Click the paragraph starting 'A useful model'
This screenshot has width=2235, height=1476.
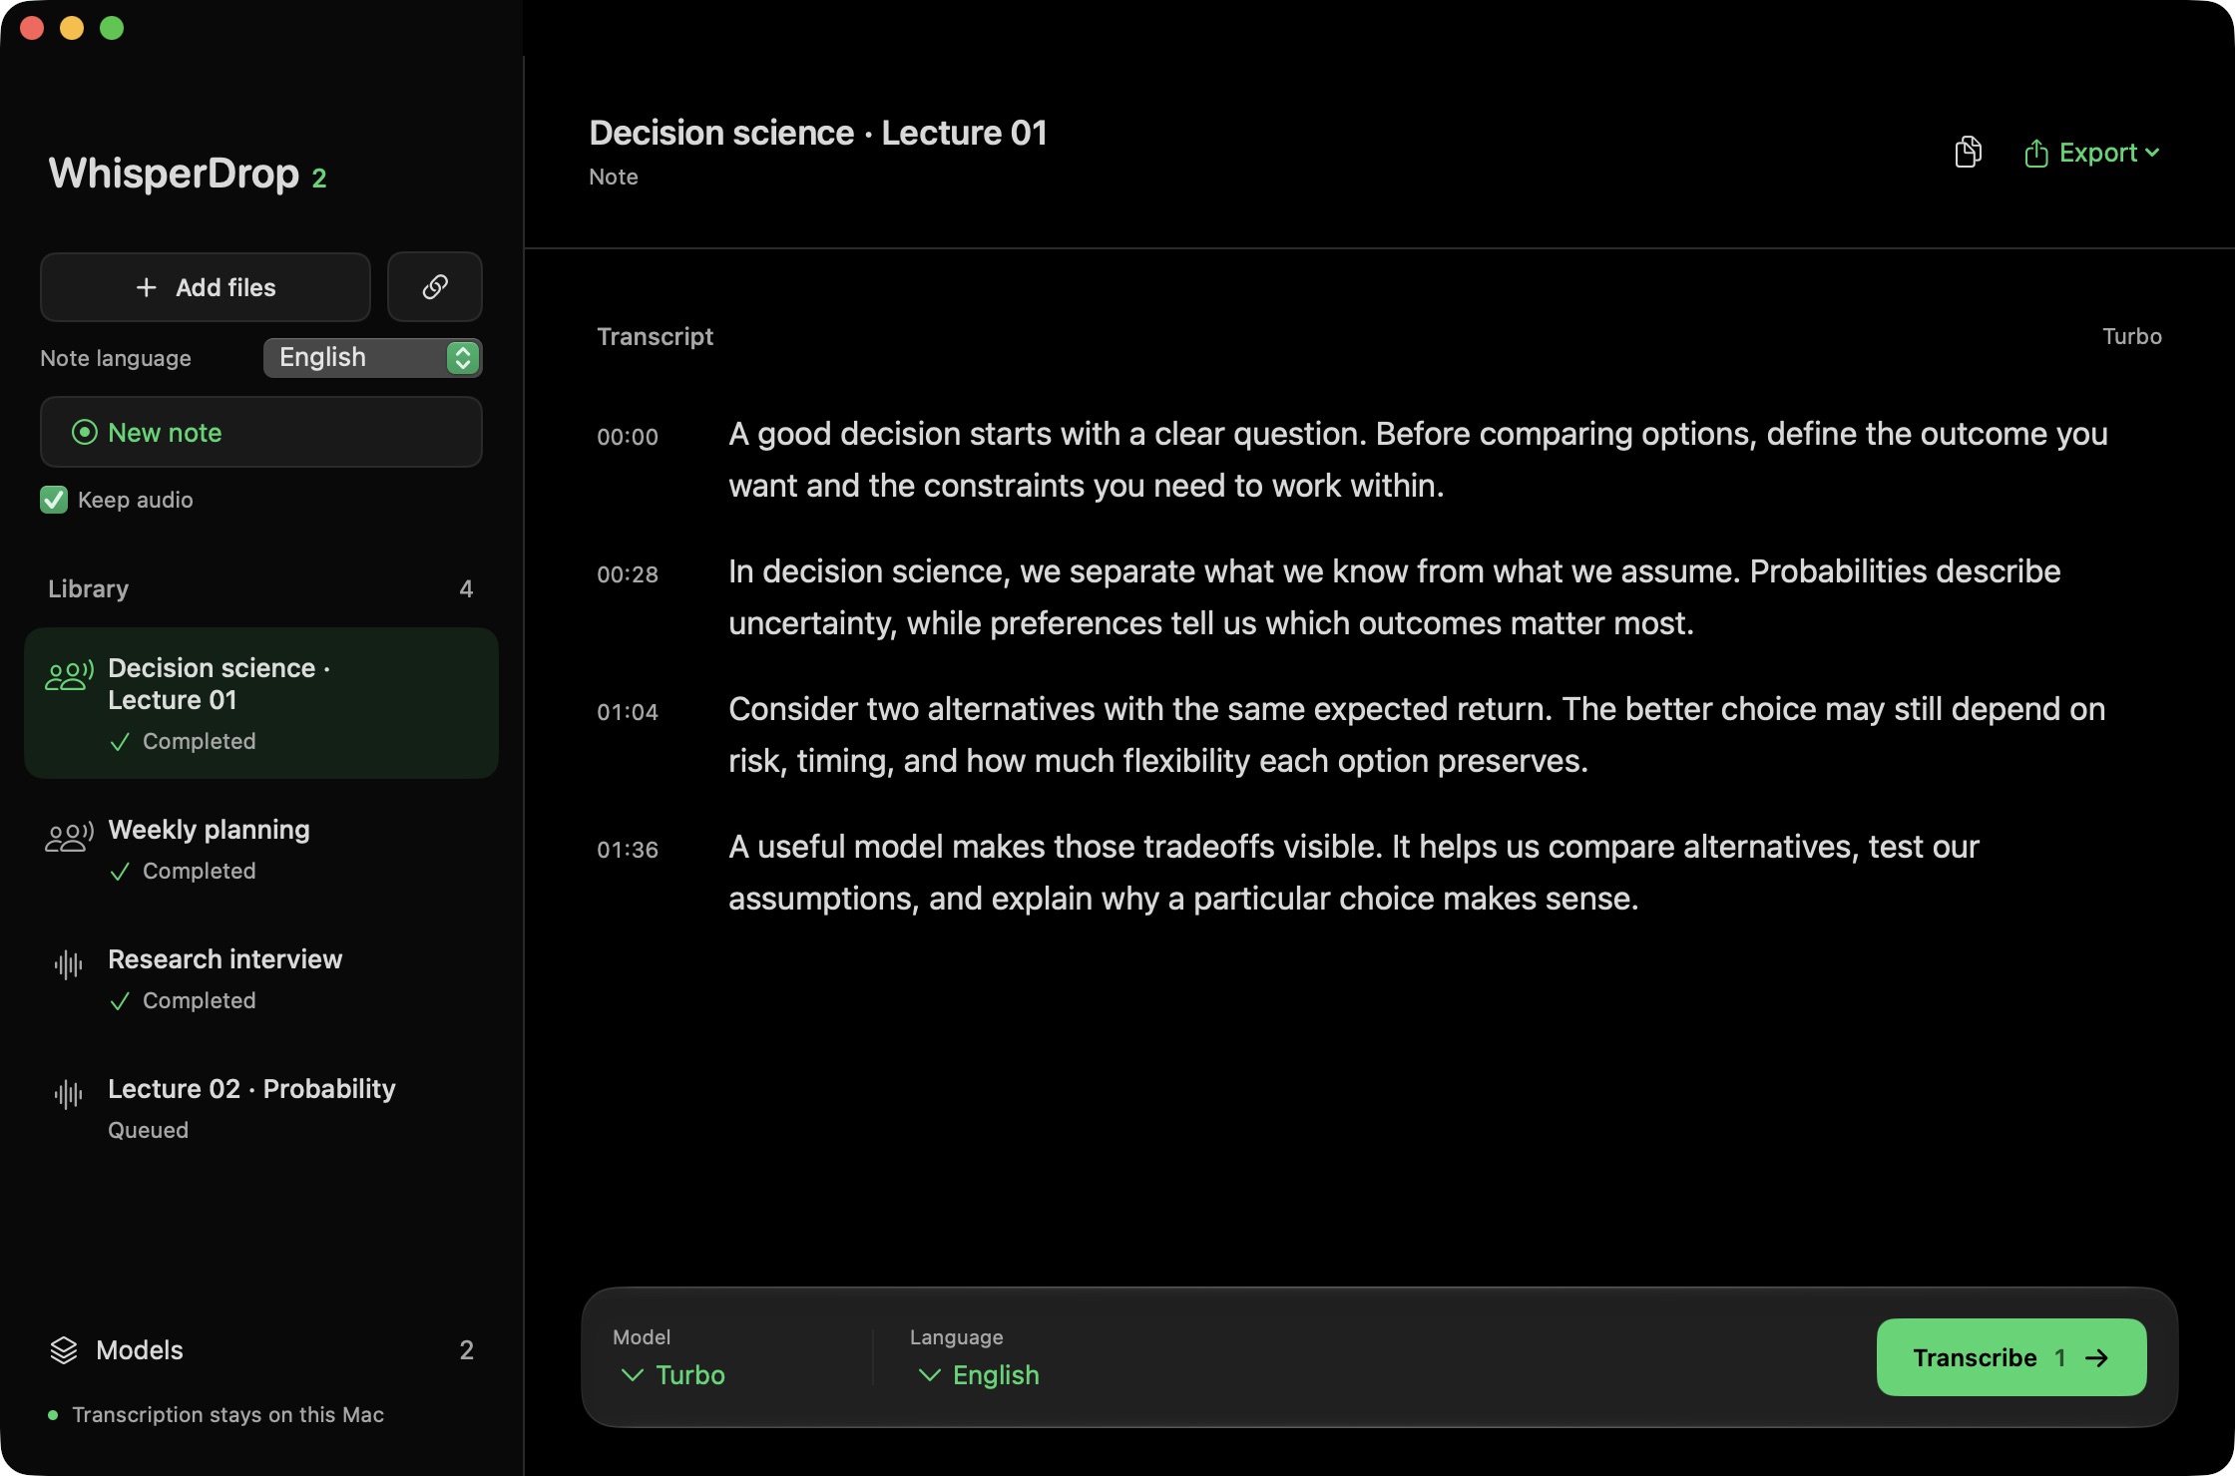(1354, 873)
